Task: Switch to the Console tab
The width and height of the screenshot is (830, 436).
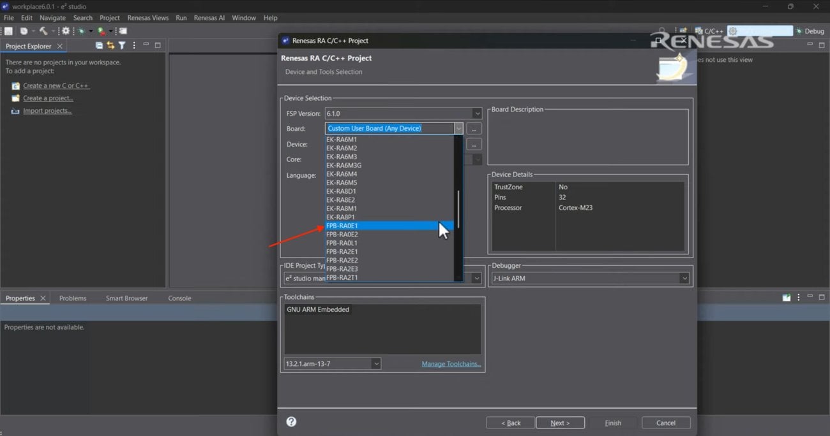Action: 179,298
